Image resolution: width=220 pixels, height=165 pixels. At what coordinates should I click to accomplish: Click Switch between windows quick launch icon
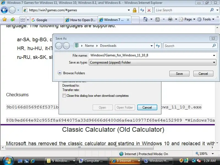(26, 161)
